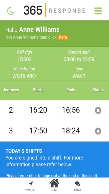Tap the 16:56 end time for journey 2
Image resolution: width=109 pixels, height=194 pixels.
71,110
